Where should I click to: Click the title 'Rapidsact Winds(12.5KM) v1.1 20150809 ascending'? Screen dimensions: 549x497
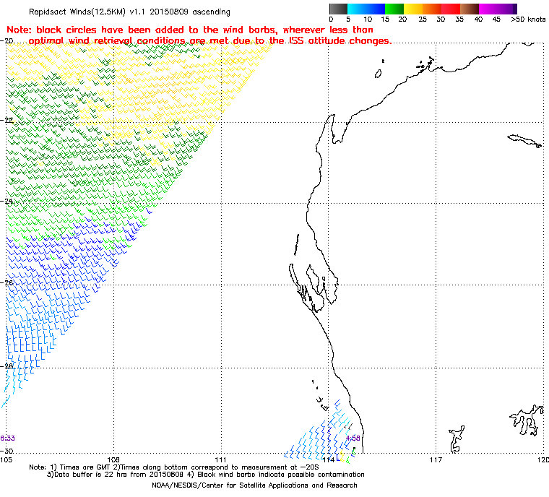click(129, 12)
